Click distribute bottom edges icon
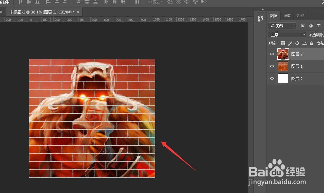This screenshot has height=193, width=324. [x=95, y=2]
